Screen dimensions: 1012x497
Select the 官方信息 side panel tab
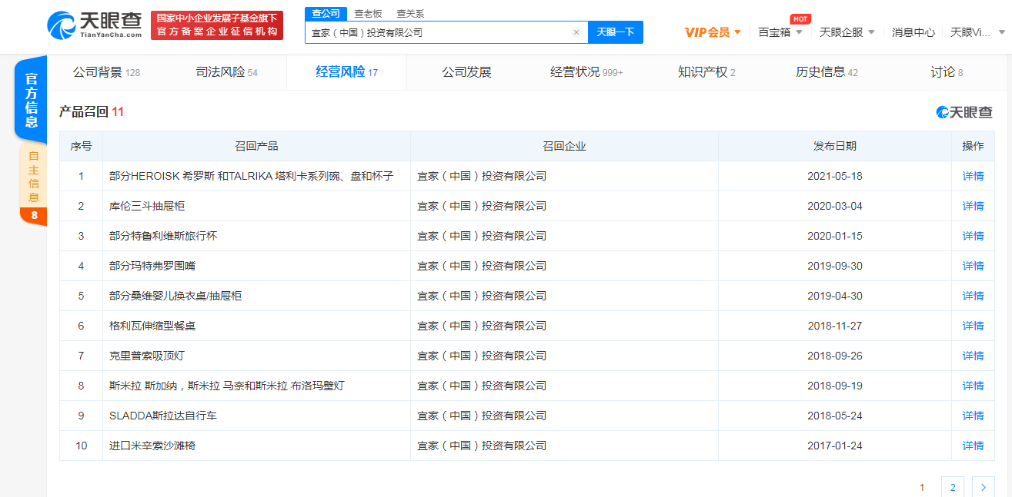31,100
